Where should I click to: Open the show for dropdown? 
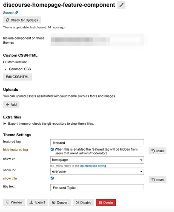tap(97, 171)
